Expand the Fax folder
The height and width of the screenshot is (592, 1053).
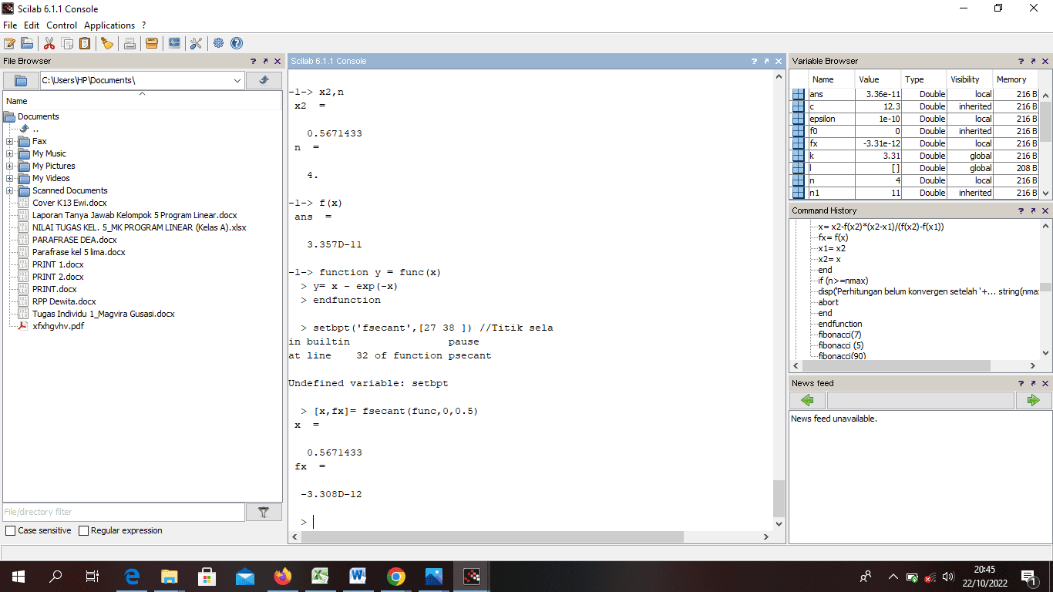pos(9,141)
